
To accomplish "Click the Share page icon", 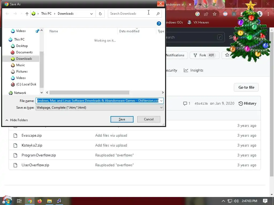I will (x=206, y=14).
